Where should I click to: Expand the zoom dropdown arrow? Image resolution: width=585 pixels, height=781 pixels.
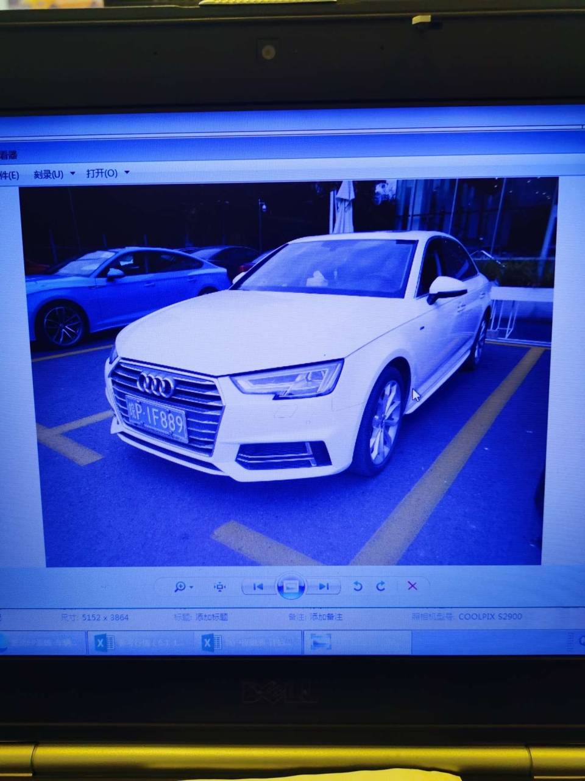point(191,587)
